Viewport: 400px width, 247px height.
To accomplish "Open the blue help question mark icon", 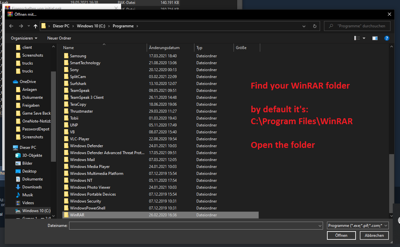I will pyautogui.click(x=387, y=38).
